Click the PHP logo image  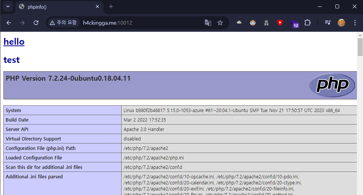tap(332, 85)
